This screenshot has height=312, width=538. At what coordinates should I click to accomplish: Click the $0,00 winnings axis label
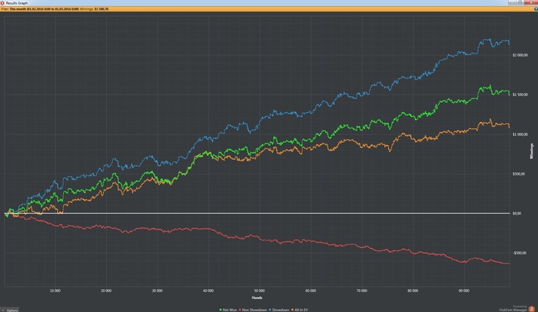[x=516, y=214]
